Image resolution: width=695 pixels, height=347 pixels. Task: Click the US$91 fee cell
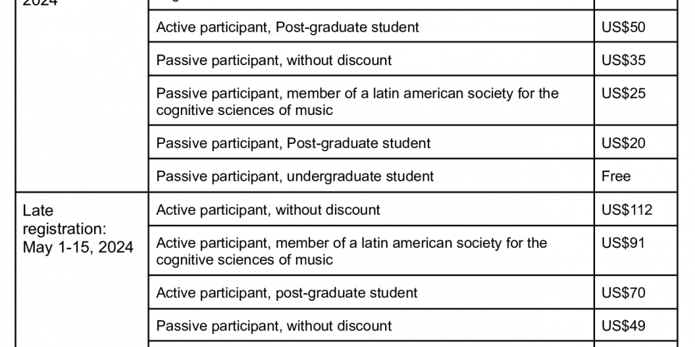pos(623,243)
